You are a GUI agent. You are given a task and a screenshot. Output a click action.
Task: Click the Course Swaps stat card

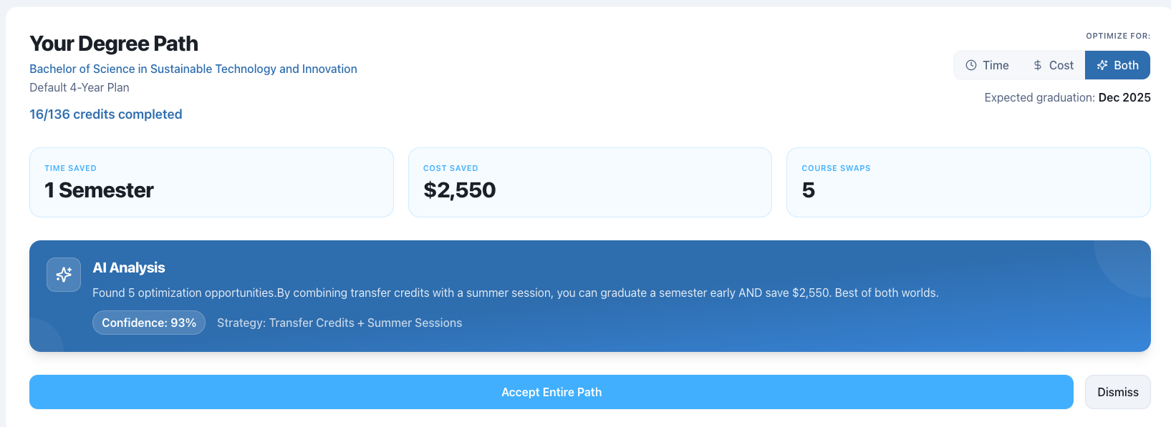point(968,182)
